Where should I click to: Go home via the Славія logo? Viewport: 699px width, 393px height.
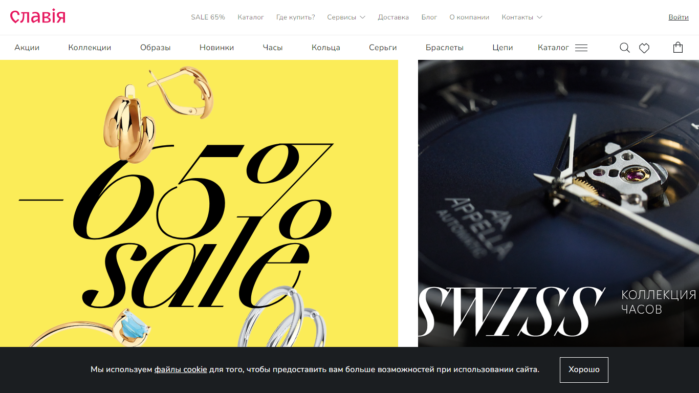pos(38,17)
